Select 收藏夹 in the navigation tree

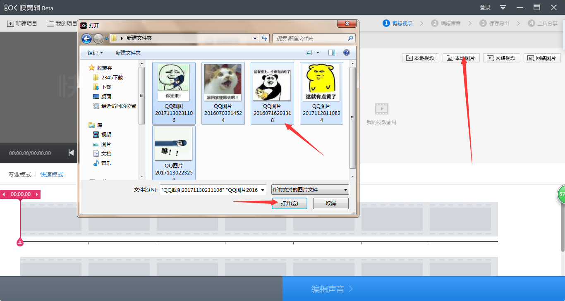(101, 68)
